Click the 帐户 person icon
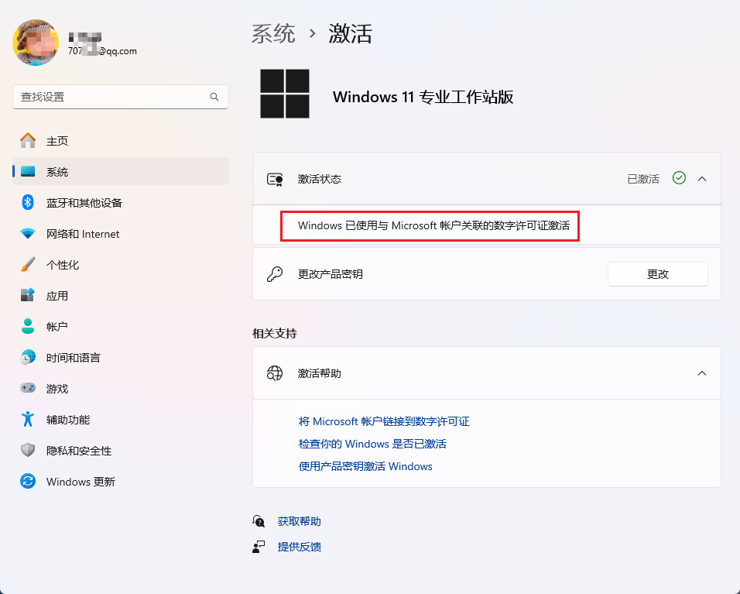Viewport: 740px width, 594px height. (28, 326)
